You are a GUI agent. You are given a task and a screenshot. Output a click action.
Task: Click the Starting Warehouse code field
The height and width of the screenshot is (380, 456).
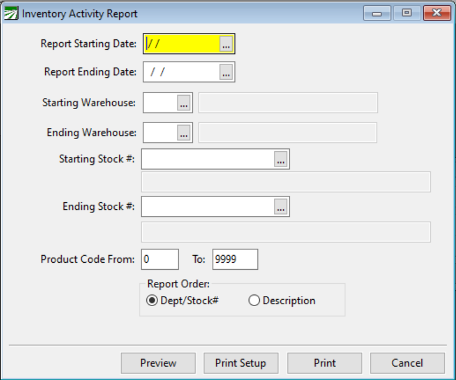click(160, 103)
